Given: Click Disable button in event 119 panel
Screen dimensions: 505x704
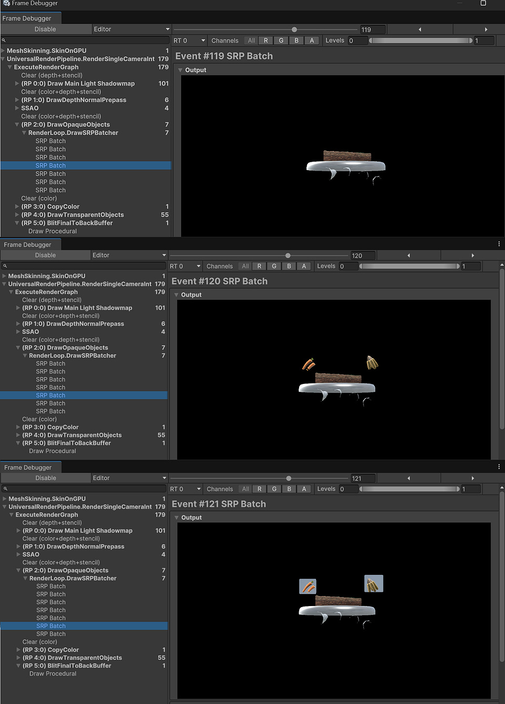Looking at the screenshot, I should [45, 29].
